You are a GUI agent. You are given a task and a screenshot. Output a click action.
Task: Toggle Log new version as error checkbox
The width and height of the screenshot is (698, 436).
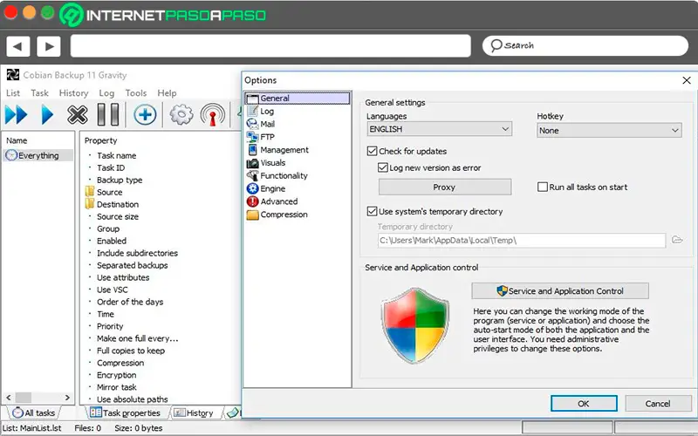coord(382,167)
